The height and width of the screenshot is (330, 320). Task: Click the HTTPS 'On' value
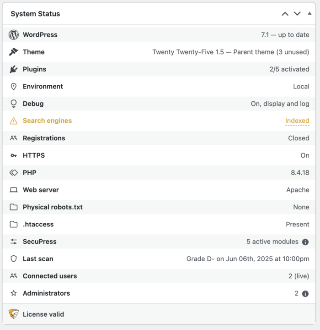(x=305, y=155)
